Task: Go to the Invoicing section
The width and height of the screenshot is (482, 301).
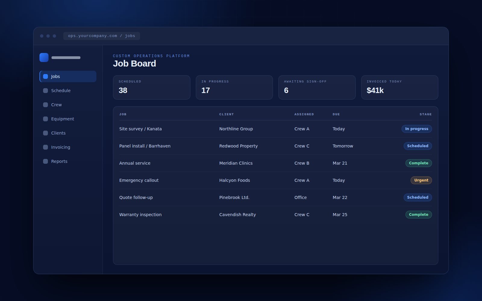Action: pyautogui.click(x=68, y=147)
